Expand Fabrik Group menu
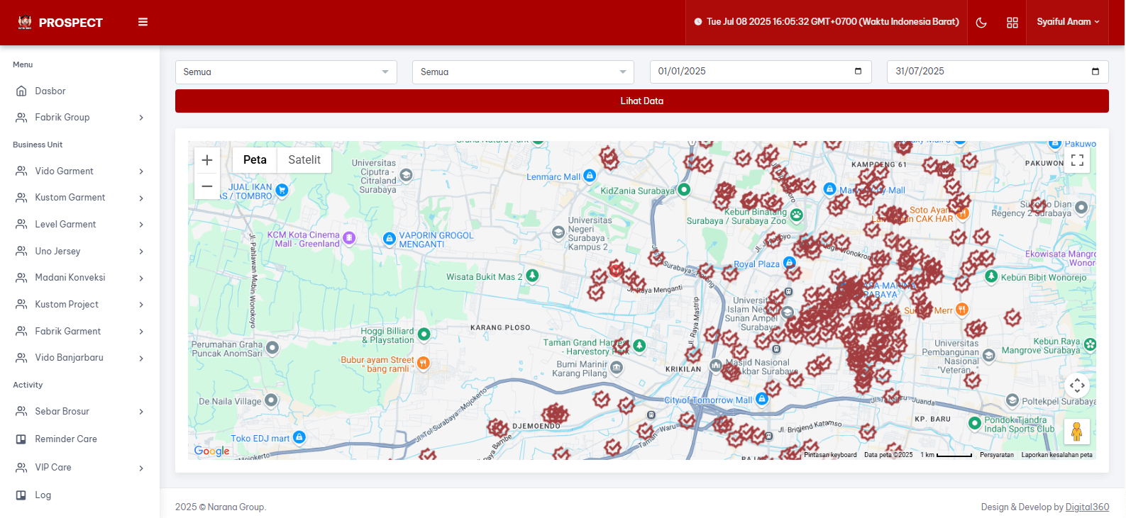The width and height of the screenshot is (1126, 518). pyautogui.click(x=79, y=118)
